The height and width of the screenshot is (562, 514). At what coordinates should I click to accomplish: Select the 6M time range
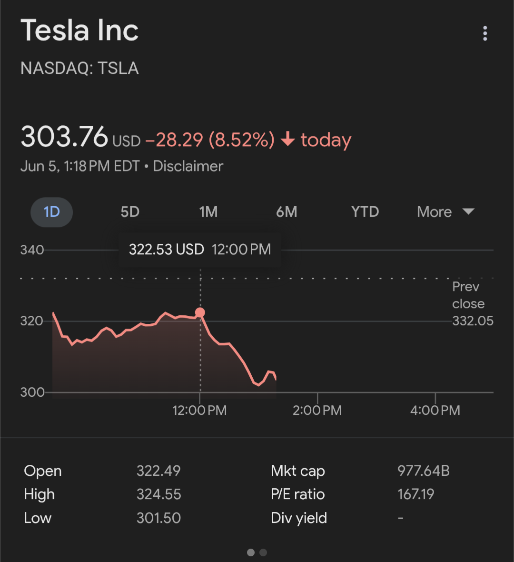click(287, 212)
